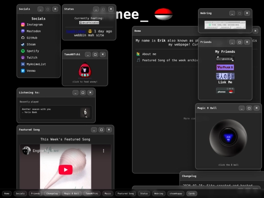Minimize the Webring window
This screenshot has width=264, height=198.
[x=232, y=13]
